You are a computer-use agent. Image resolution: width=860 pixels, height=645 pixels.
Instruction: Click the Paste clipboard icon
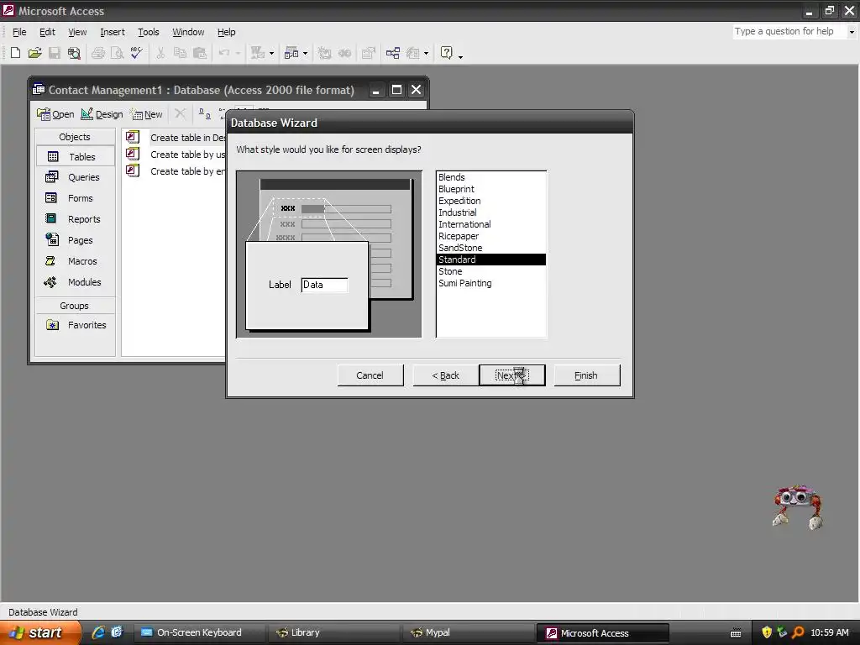(200, 53)
